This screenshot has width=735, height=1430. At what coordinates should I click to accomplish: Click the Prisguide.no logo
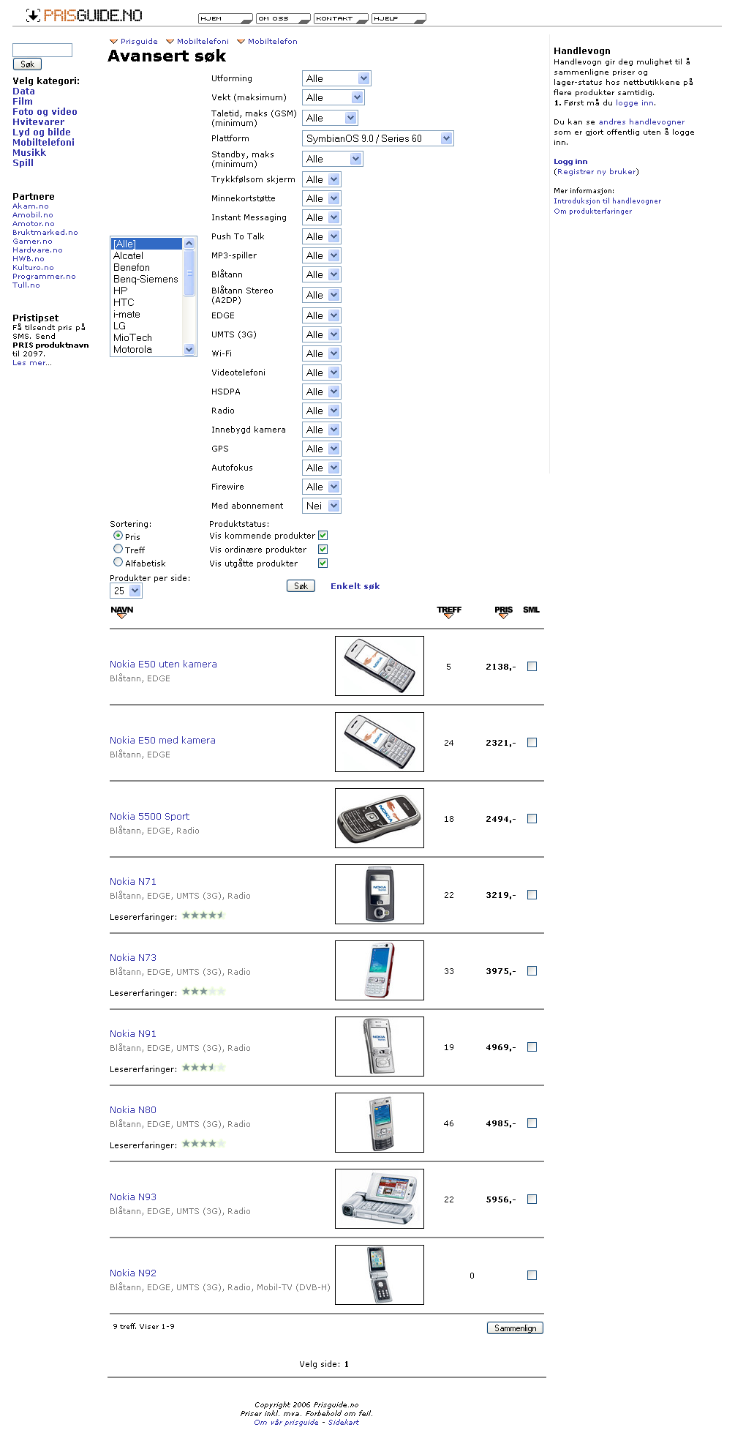[84, 15]
